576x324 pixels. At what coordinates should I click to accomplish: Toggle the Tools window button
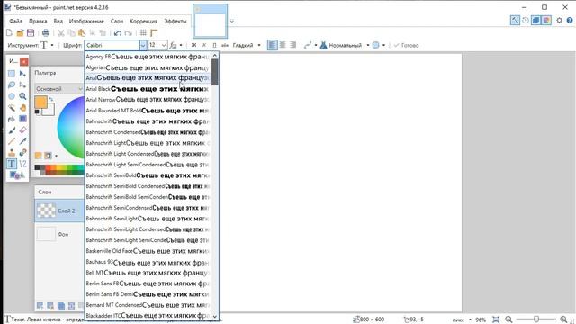515,20
